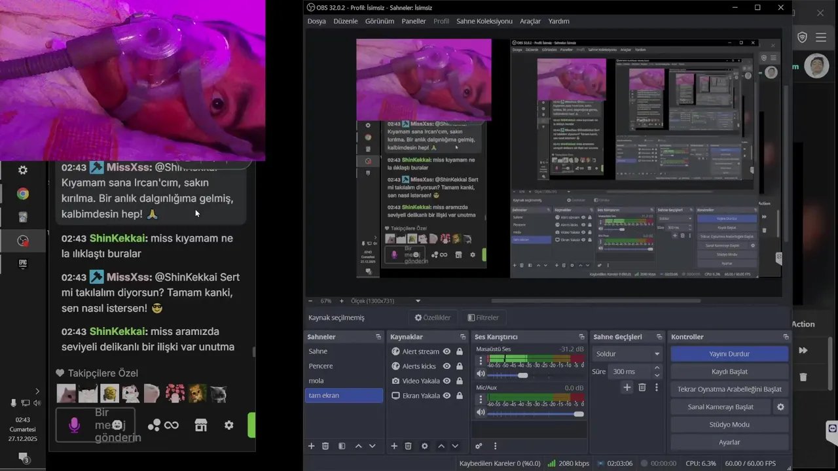Open the Görünüm menu
The height and width of the screenshot is (471, 838).
click(380, 21)
